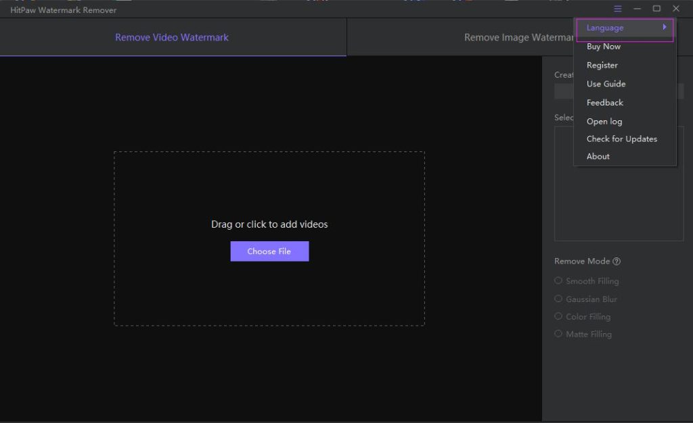Open the Language menu entry
The image size is (693, 423).
tap(605, 28)
